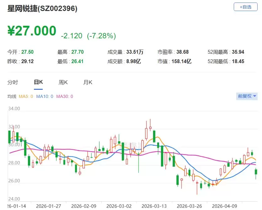Select the 日K daily candlestick tab
This screenshot has height=210, width=262.
38,82
